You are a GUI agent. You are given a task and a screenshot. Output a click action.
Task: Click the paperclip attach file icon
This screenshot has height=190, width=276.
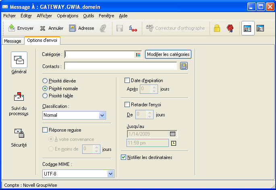point(103,28)
